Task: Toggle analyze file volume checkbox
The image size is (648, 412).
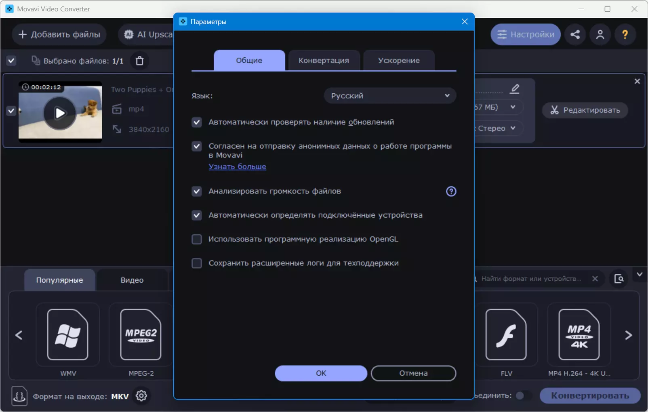Action: (197, 191)
